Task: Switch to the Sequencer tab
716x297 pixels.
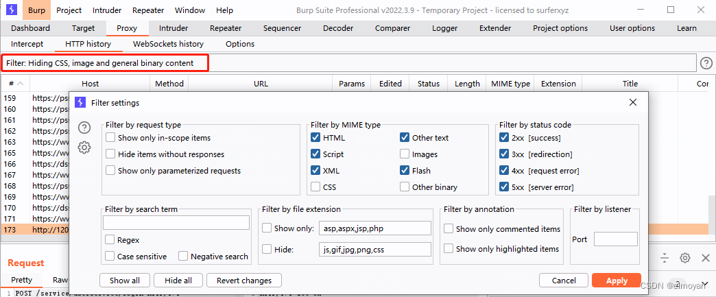Action: [x=282, y=28]
